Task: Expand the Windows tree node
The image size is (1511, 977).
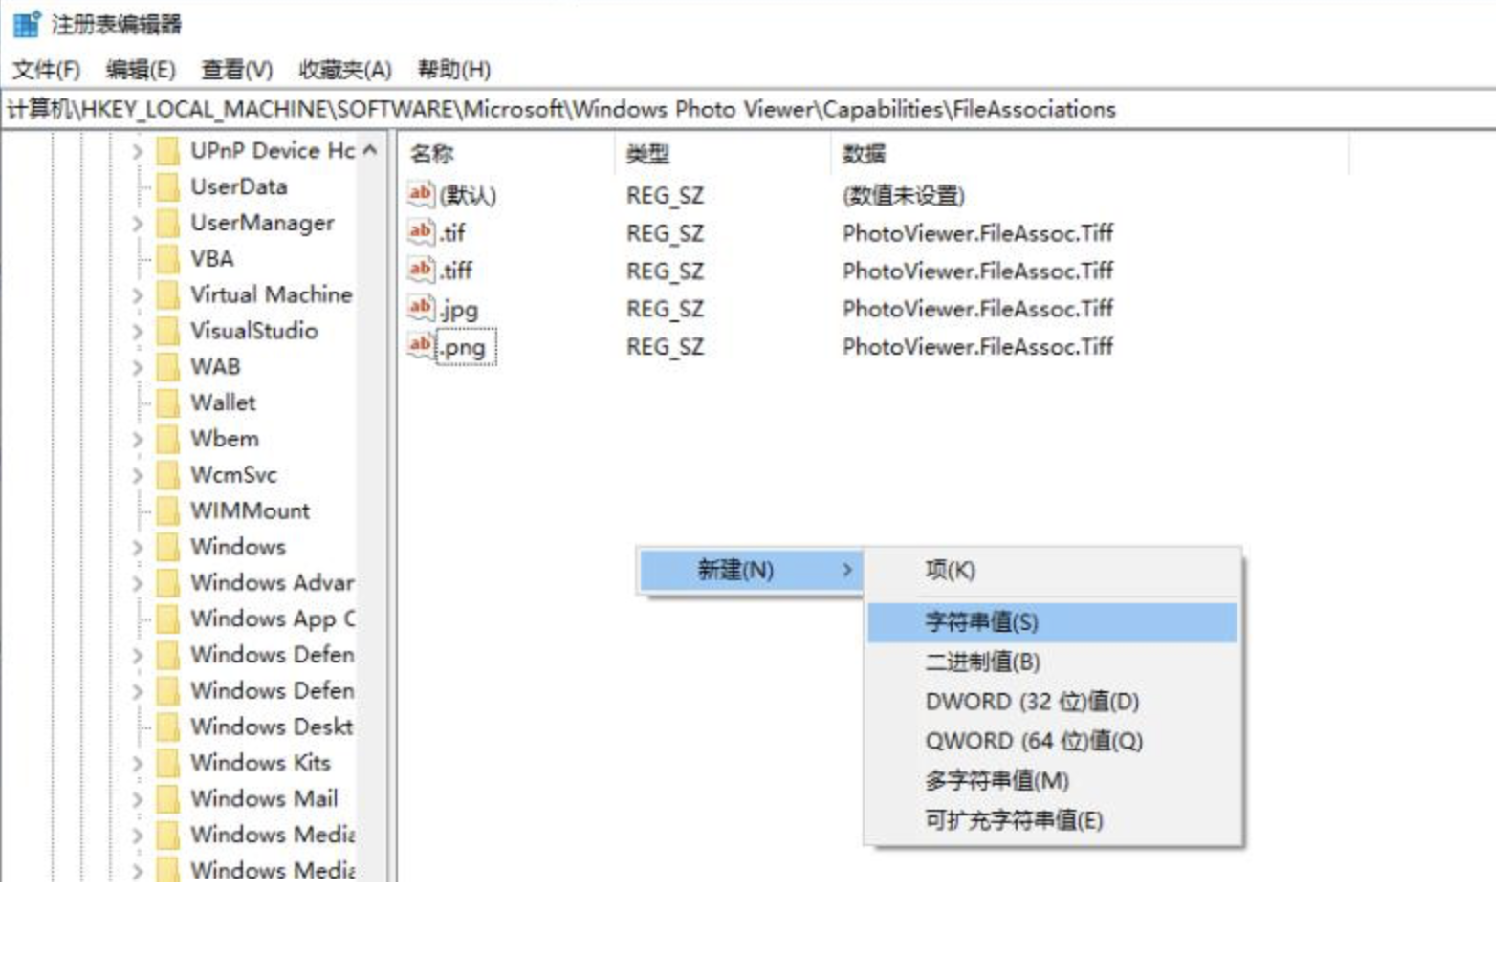Action: tap(138, 548)
